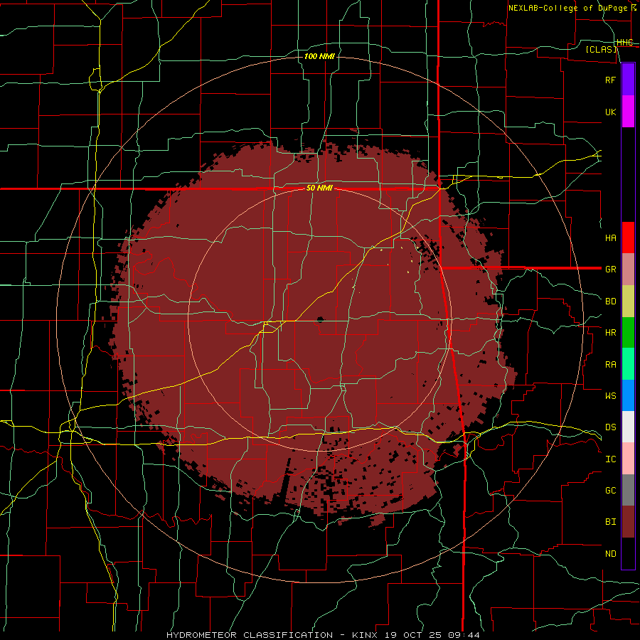Click the HA red legend swatch

[x=628, y=238]
